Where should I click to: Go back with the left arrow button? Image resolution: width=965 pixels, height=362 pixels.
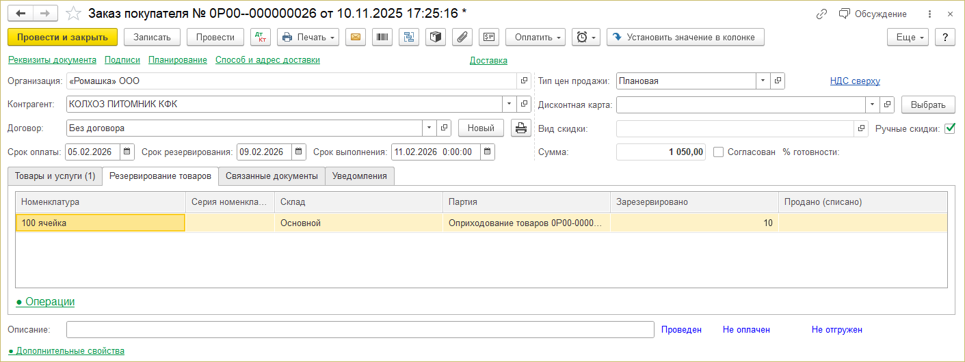click(21, 14)
